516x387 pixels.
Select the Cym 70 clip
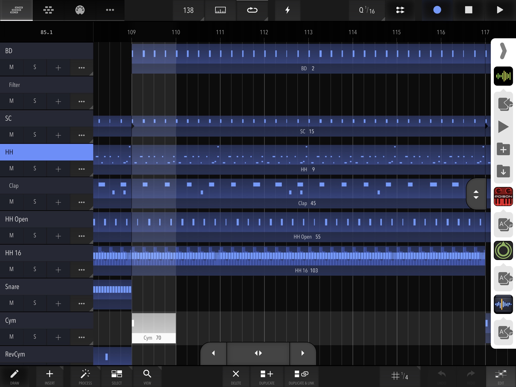[x=154, y=328]
